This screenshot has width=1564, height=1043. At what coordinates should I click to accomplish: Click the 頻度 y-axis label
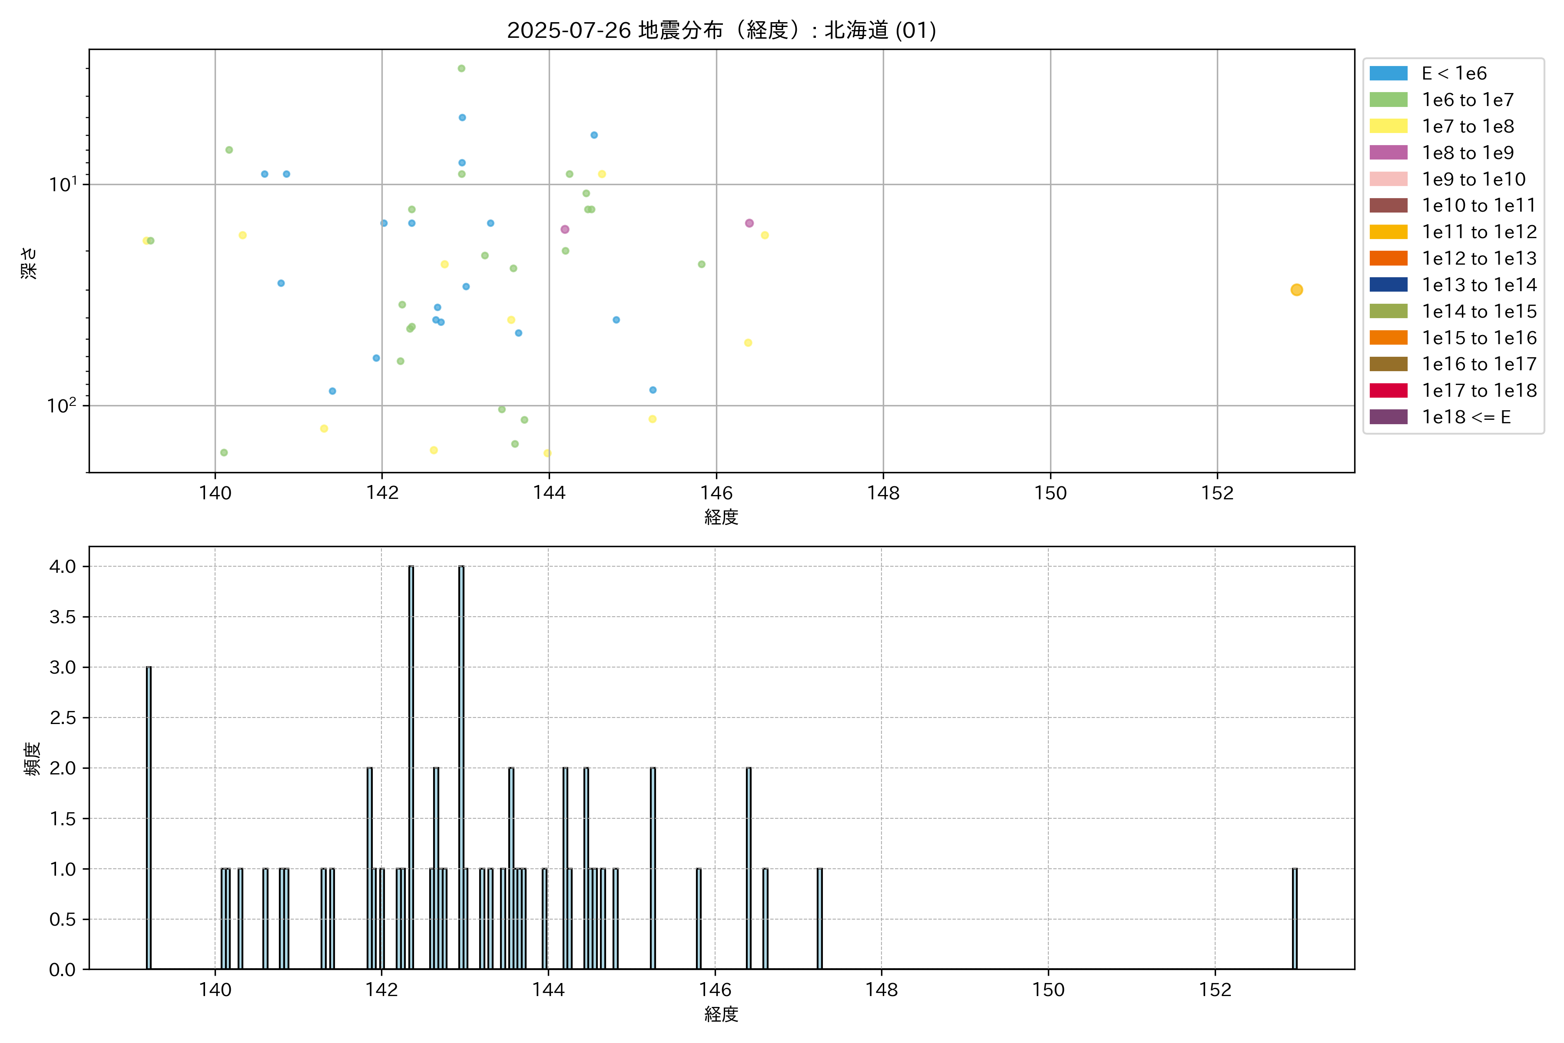pos(32,758)
